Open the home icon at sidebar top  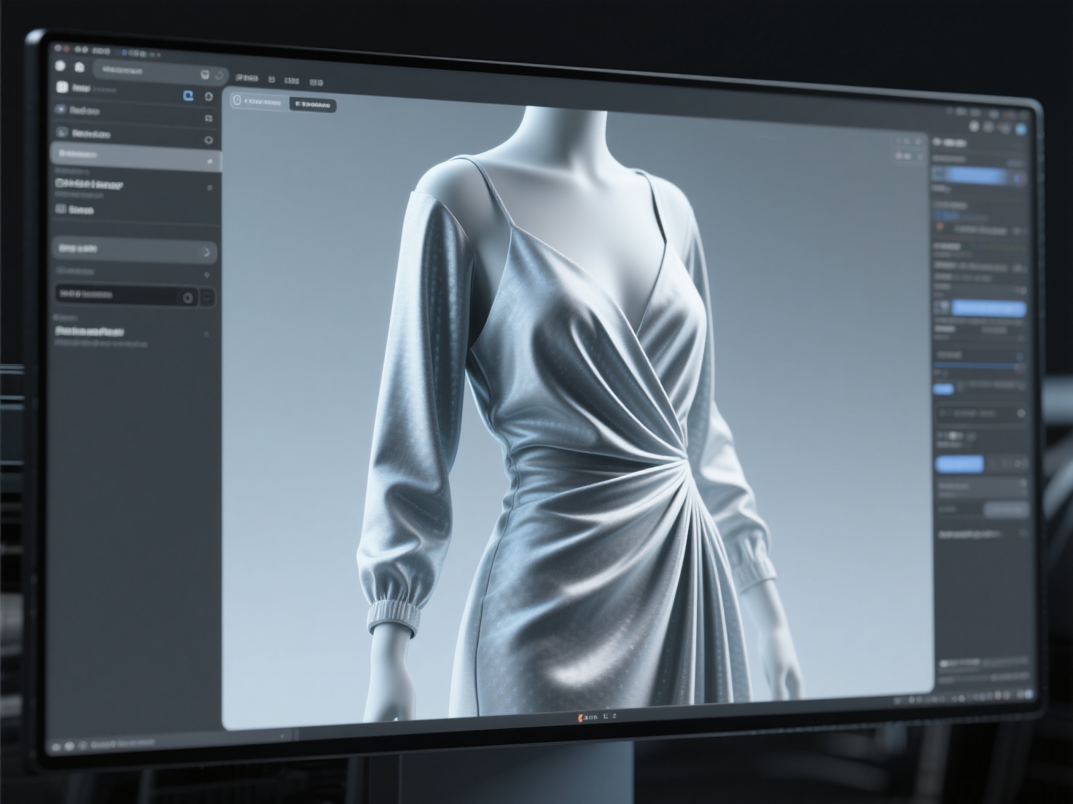point(80,66)
